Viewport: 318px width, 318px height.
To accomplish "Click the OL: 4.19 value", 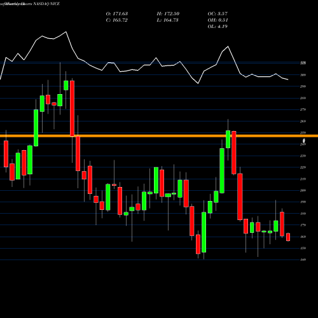I will [x=218, y=27].
